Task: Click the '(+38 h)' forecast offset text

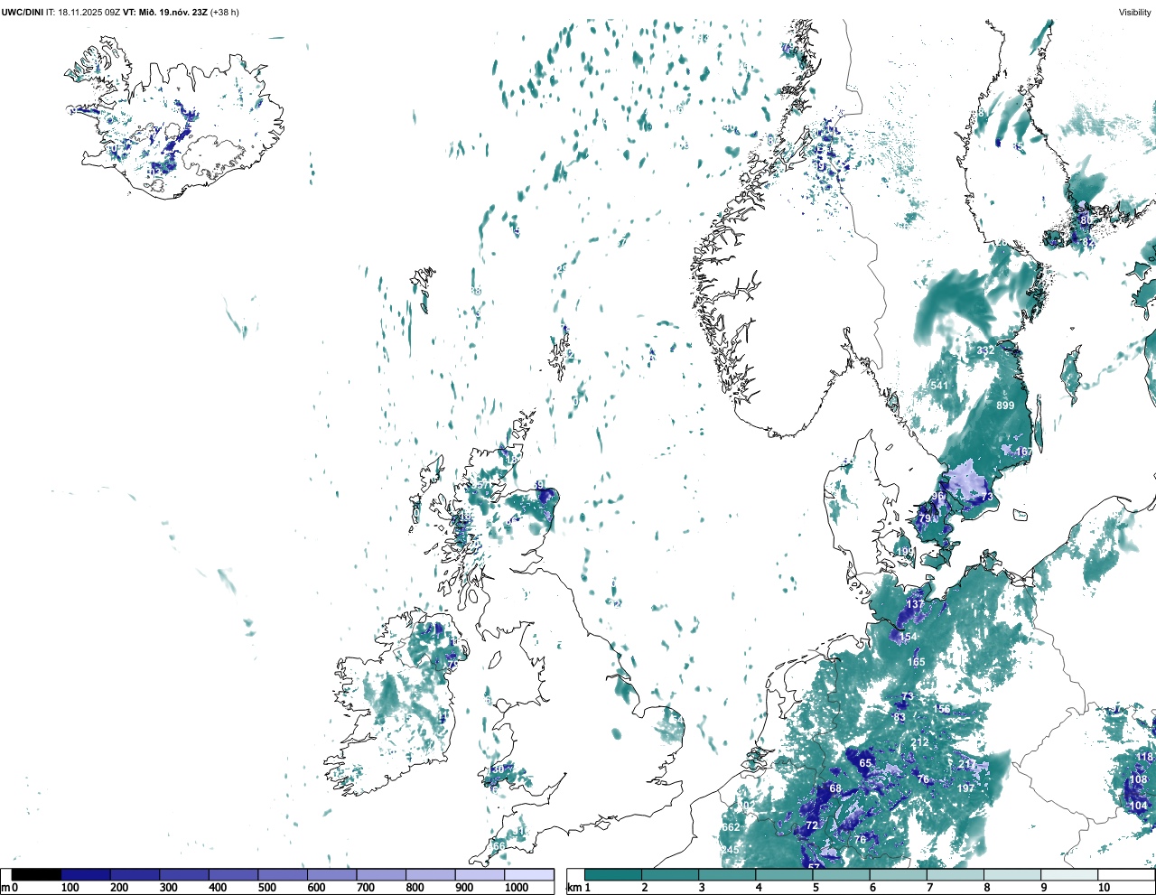Action: pyautogui.click(x=225, y=12)
